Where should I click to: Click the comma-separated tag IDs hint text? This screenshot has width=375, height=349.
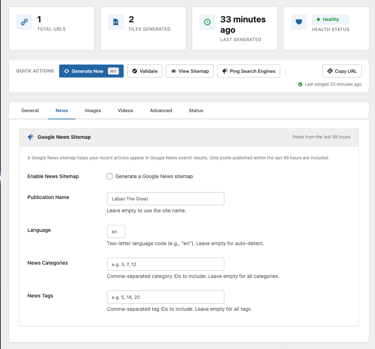coord(179,309)
